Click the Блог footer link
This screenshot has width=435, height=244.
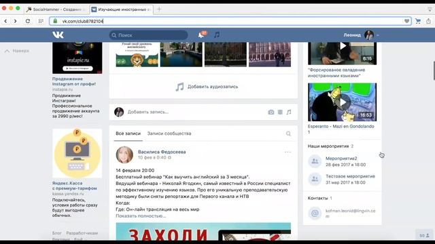pyautogui.click(x=57, y=233)
